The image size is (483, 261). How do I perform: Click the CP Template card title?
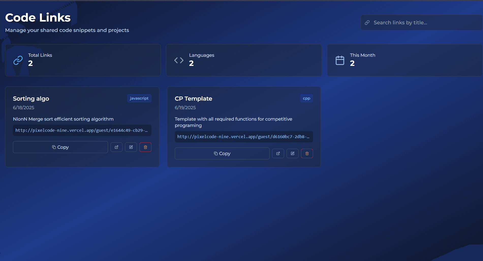click(193, 99)
